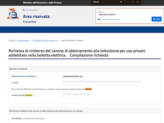
Task: Click the Cambia utenza di lavoro users icon
Action: click(x=99, y=19)
